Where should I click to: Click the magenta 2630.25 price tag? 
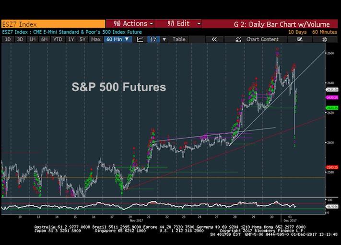click(x=332, y=98)
